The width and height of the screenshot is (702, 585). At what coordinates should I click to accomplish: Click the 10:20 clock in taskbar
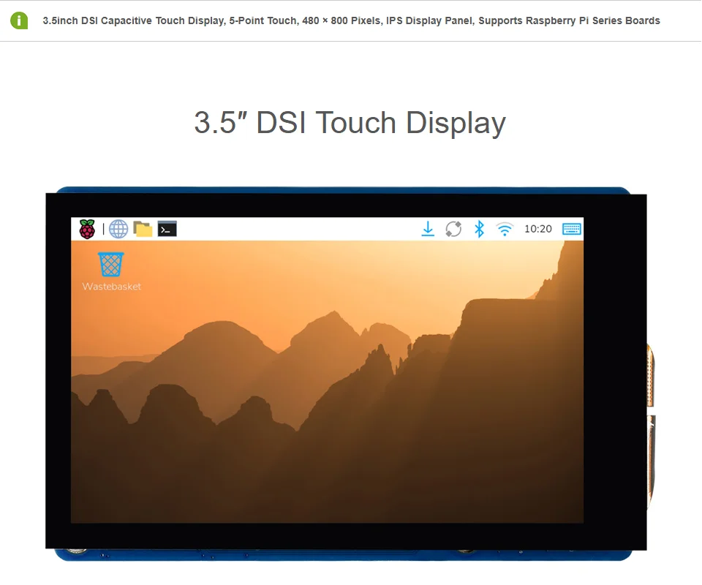click(538, 229)
